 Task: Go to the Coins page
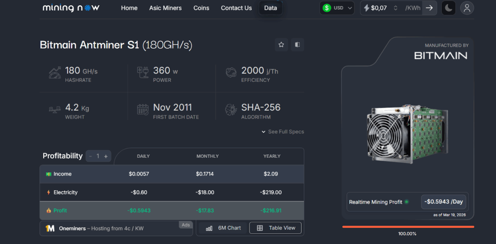tap(201, 8)
